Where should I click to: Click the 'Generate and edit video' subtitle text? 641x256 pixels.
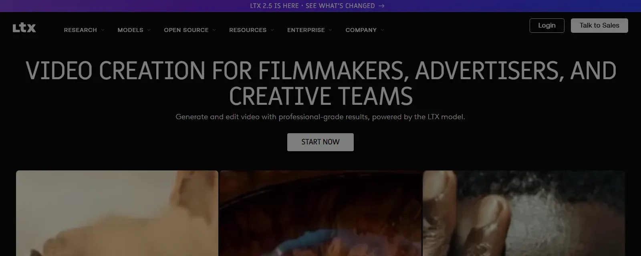pyautogui.click(x=320, y=117)
